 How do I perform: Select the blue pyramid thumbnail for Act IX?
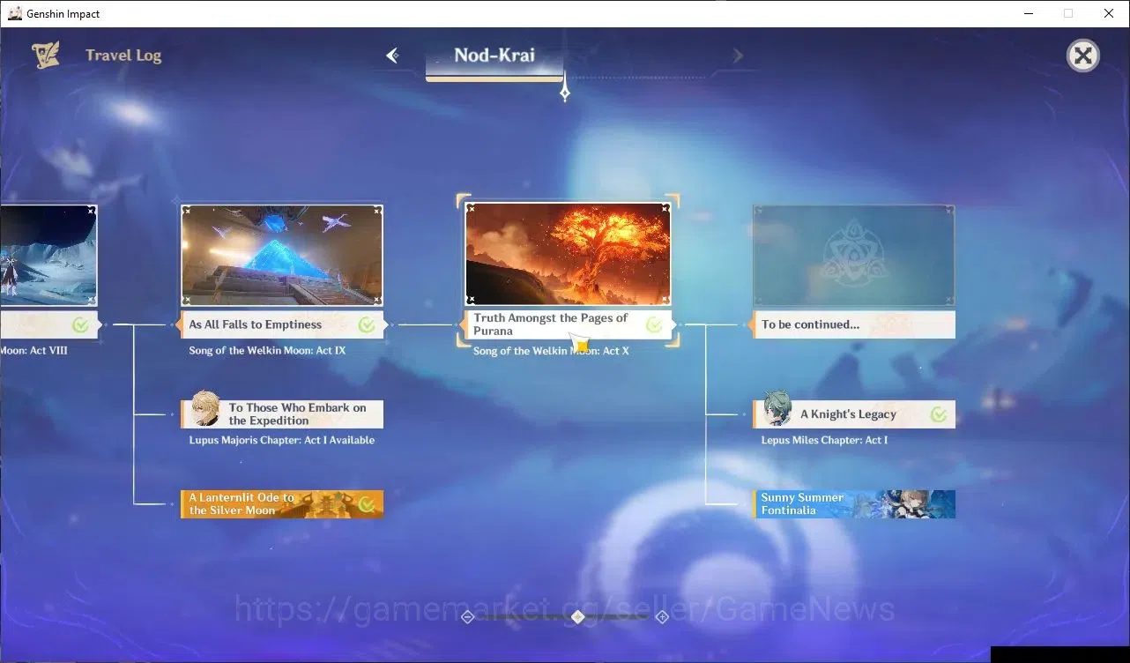282,256
